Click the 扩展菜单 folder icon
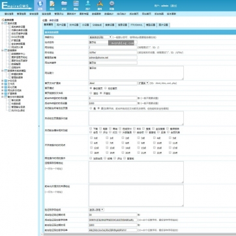The image size is (236, 236). 6,93
